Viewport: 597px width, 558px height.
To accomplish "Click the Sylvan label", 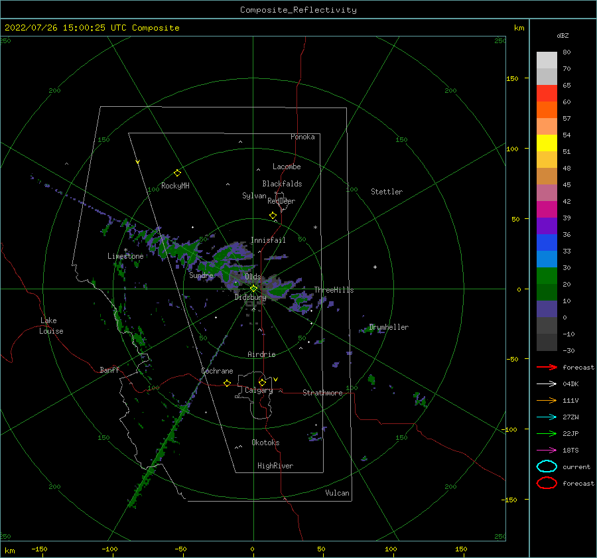I will 254,196.
